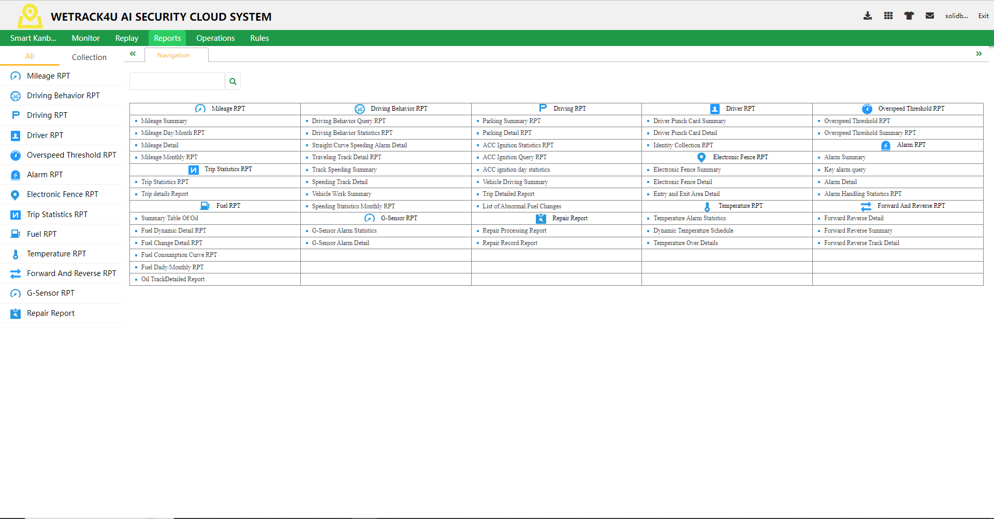Select the Temperature RPT thermometer icon
994x519 pixels.
[15, 253]
